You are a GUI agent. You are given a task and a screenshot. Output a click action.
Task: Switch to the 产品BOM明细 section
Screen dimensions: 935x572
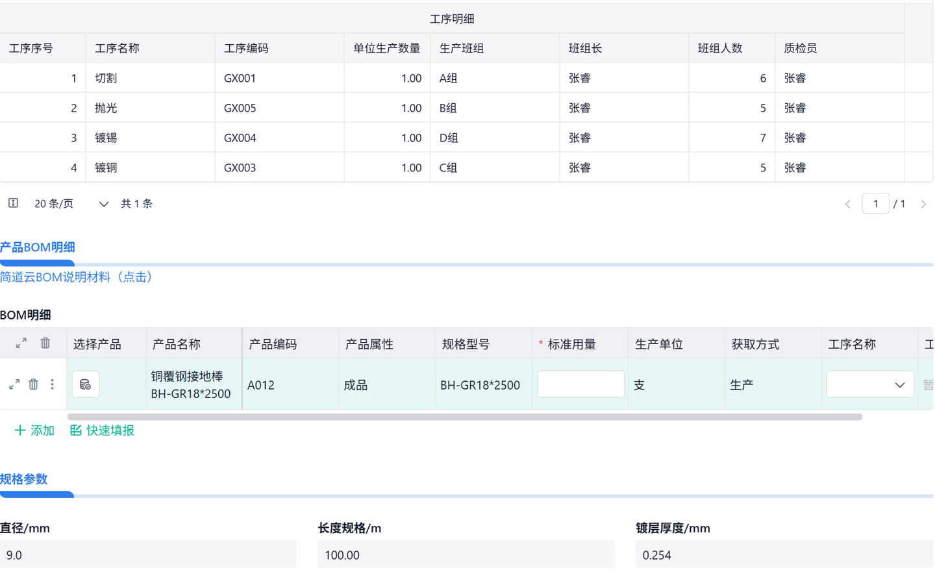tap(37, 247)
